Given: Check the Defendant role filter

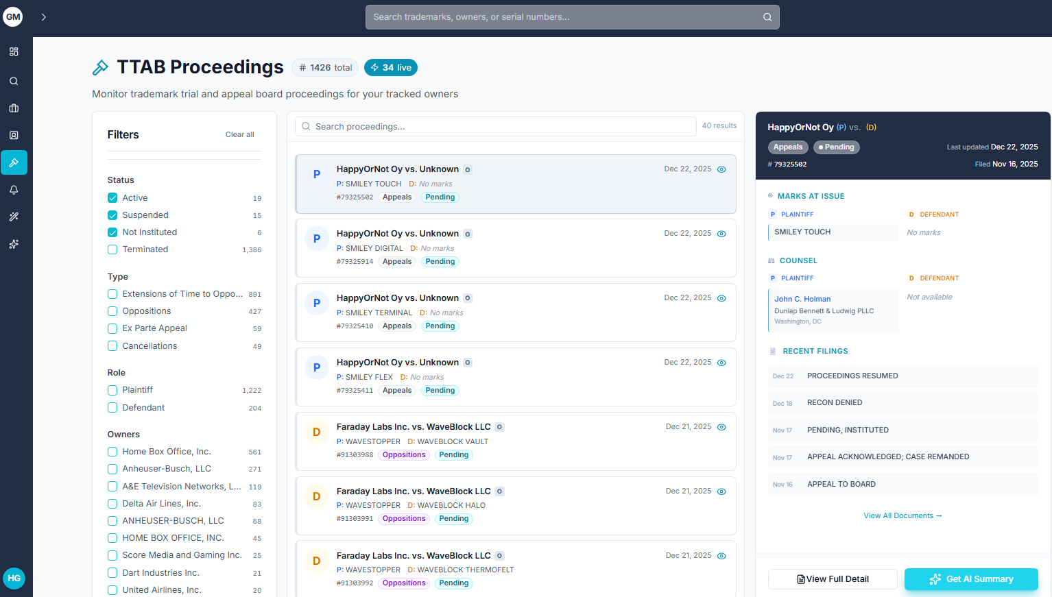Looking at the screenshot, I should pos(112,408).
